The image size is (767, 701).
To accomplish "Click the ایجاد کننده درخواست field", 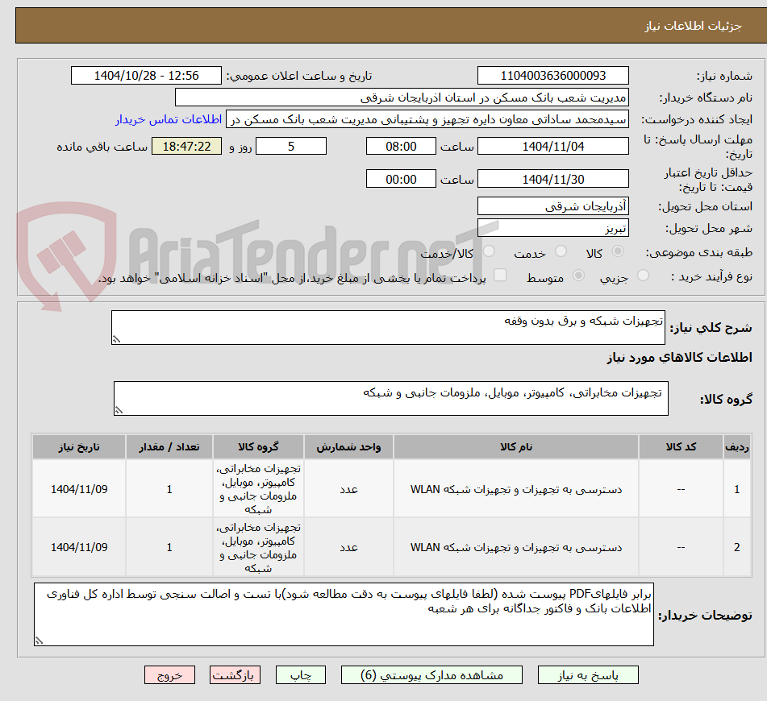I will click(427, 120).
